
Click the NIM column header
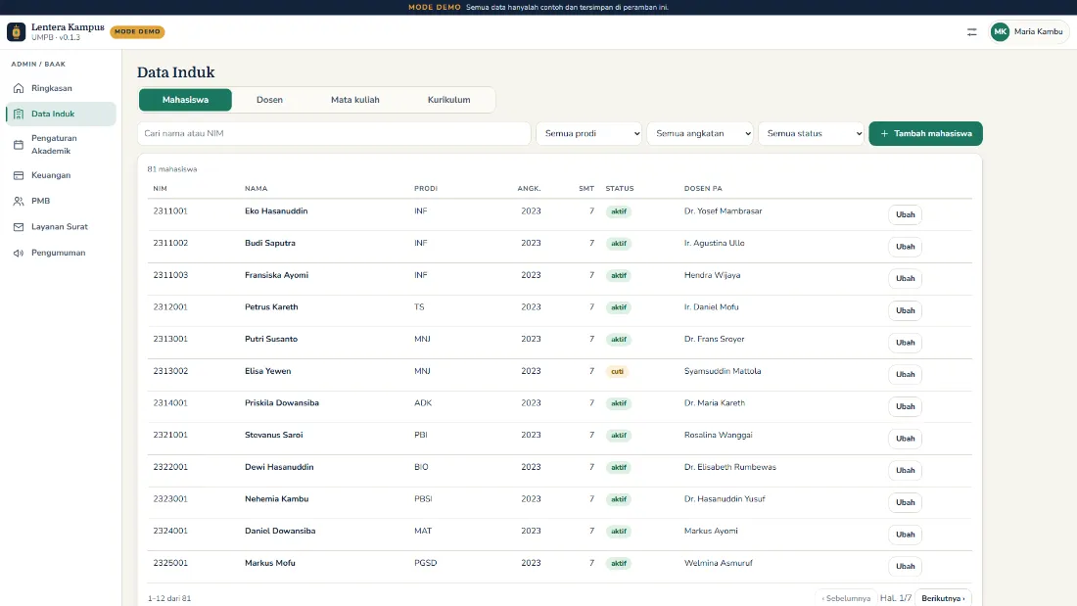[x=160, y=188]
